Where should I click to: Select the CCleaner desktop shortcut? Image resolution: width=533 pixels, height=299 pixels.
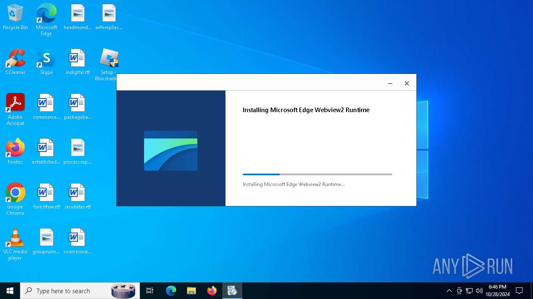(15, 62)
